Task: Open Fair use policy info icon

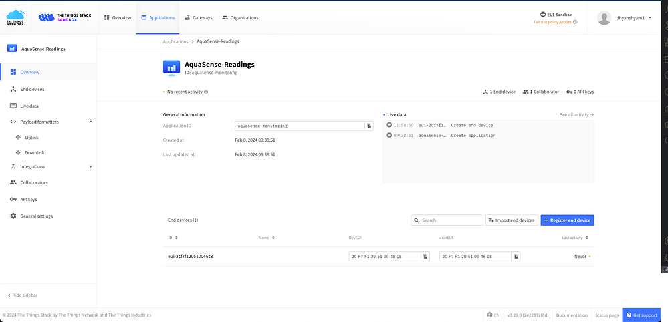Action: tap(576, 21)
